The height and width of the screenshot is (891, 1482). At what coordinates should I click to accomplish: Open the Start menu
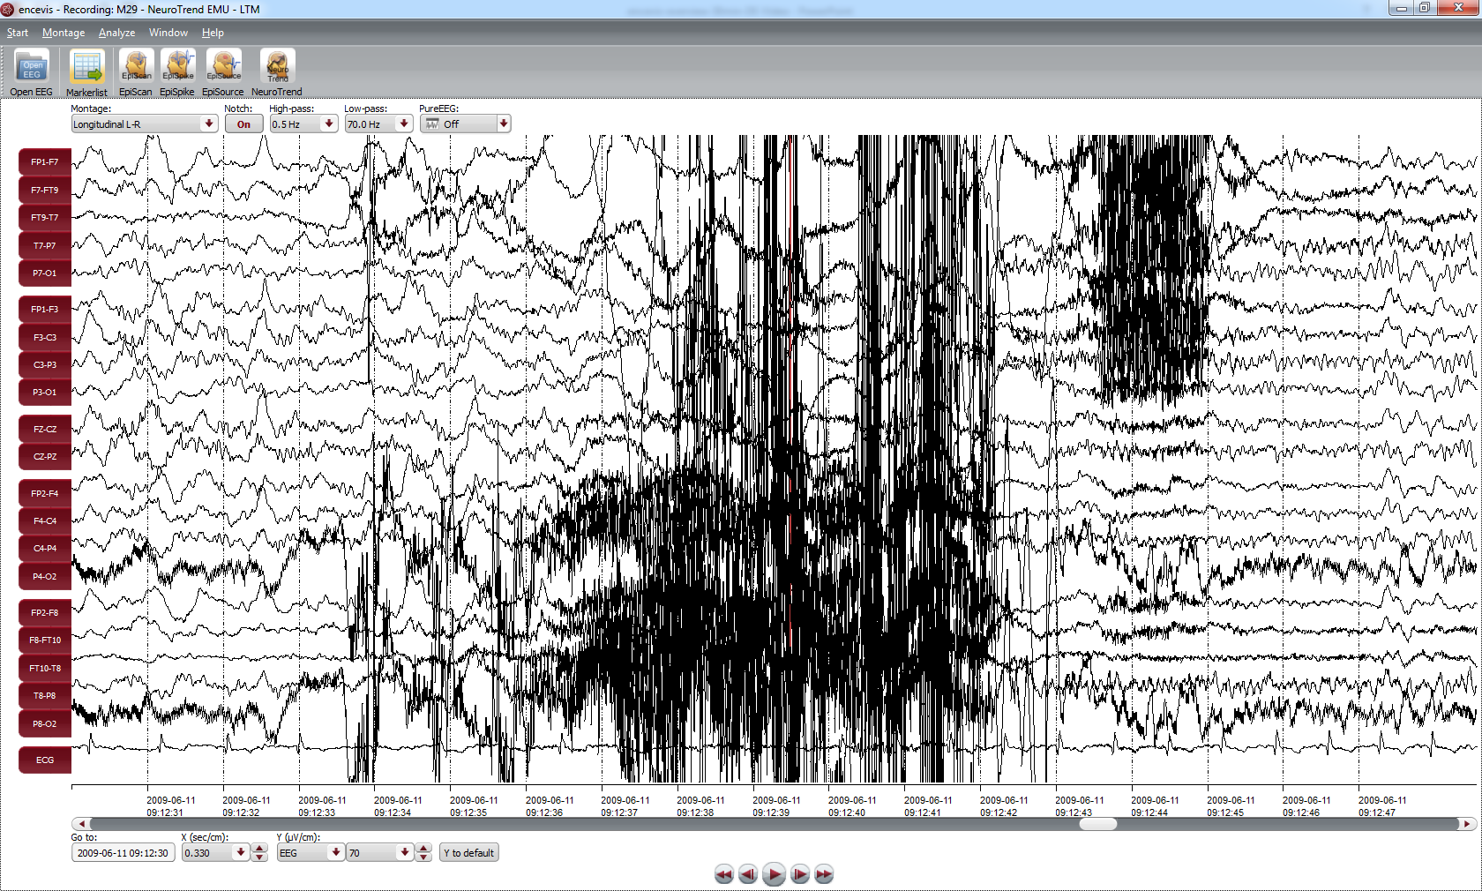coord(18,33)
